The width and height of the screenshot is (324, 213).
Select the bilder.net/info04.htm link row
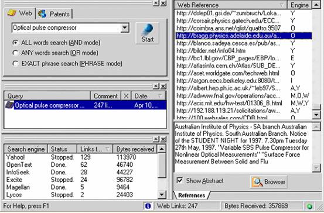pyautogui.click(x=243, y=51)
